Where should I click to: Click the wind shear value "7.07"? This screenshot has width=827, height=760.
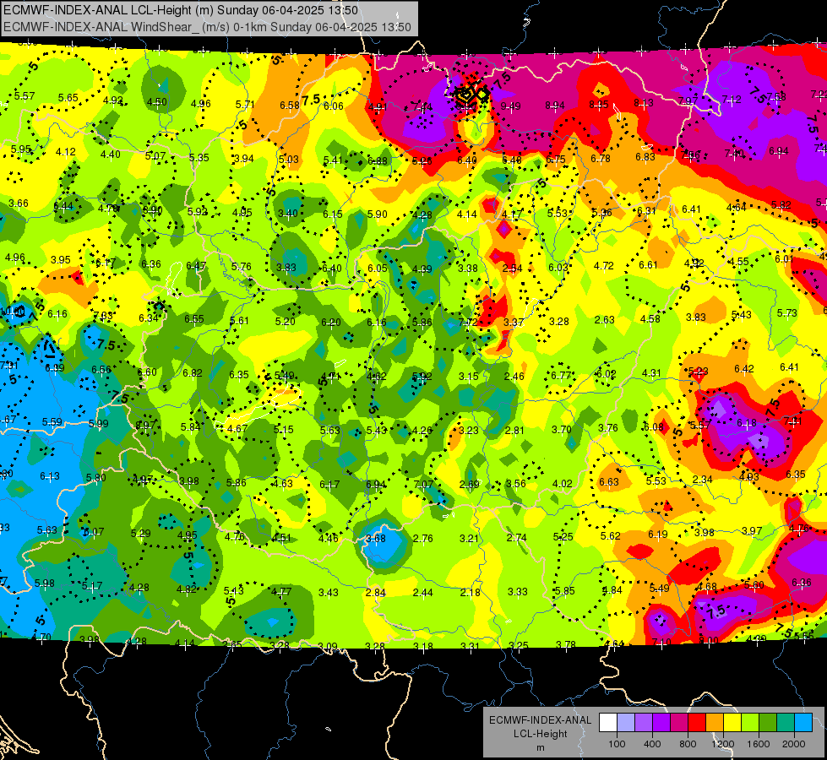click(423, 484)
